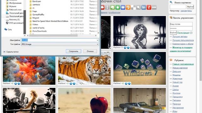Focus the image search text field
This screenshot has width=202, height=113.
[x=178, y=7]
